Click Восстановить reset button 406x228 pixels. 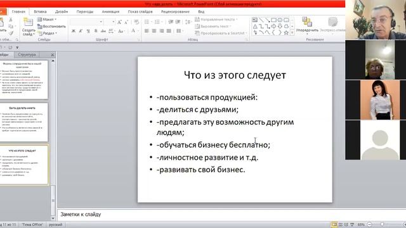point(51,26)
